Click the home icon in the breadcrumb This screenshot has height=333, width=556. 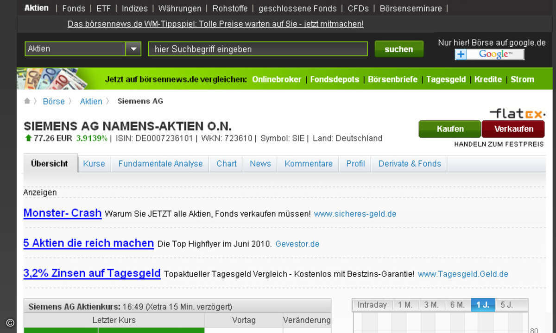point(27,101)
